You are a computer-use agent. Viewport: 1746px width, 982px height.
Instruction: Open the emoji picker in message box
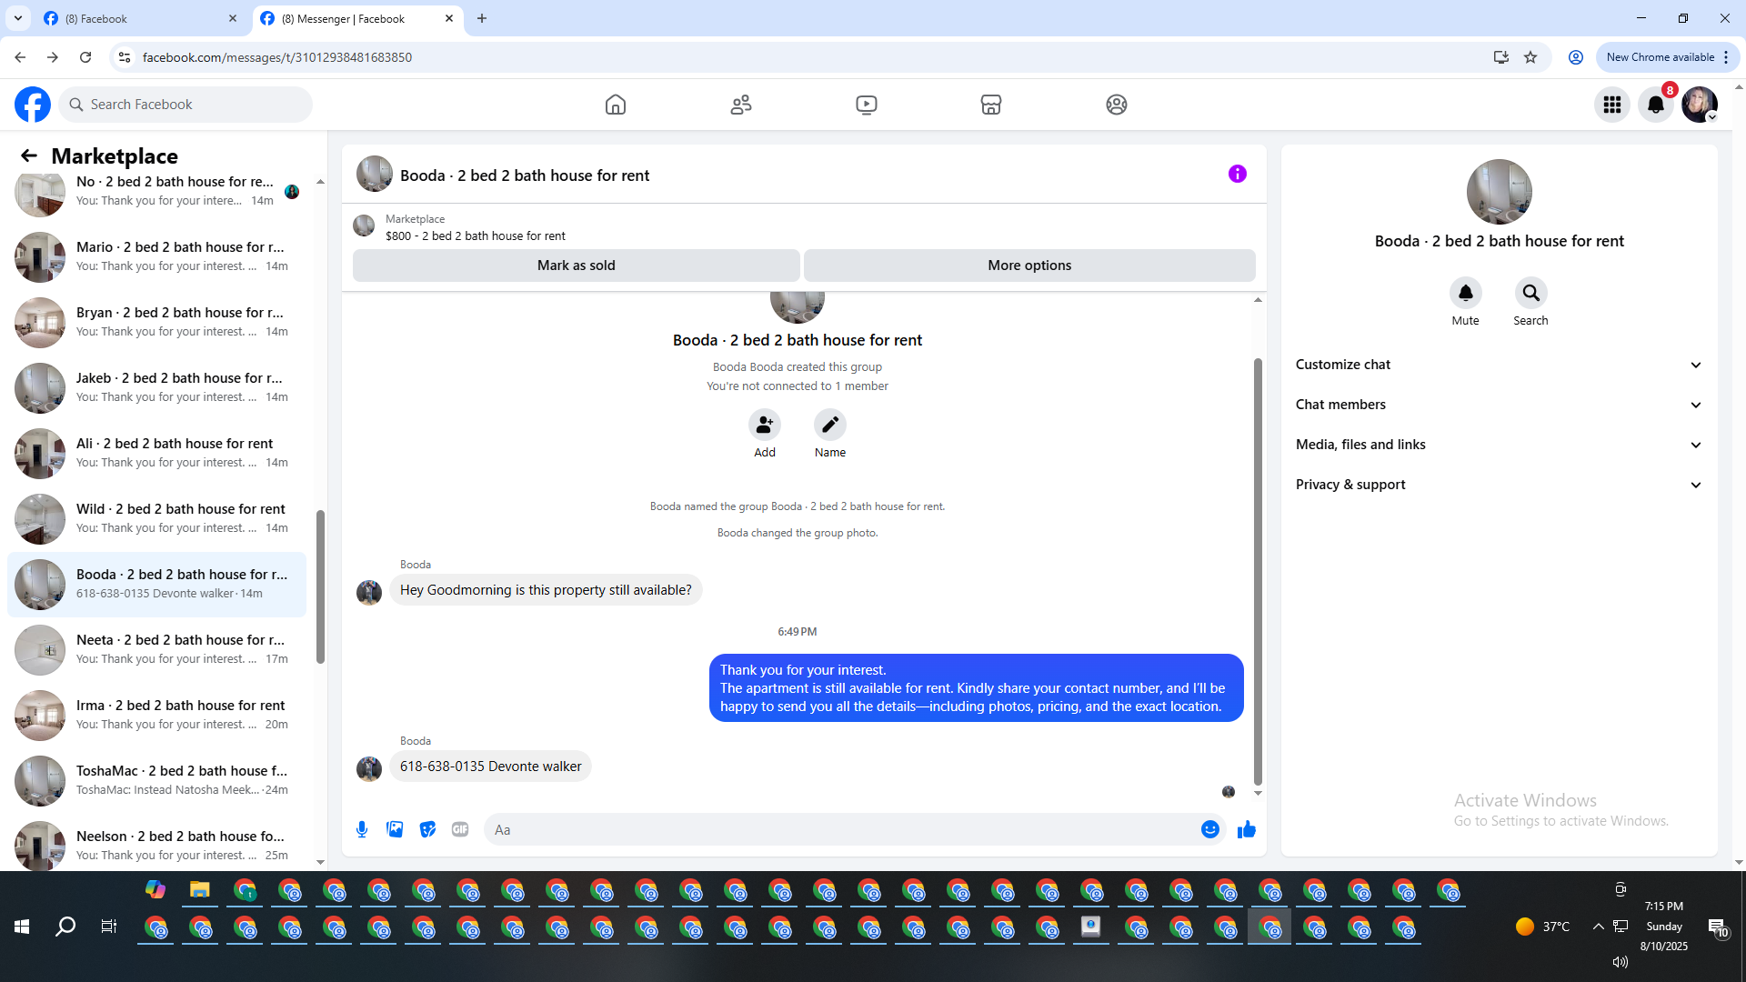1209,829
